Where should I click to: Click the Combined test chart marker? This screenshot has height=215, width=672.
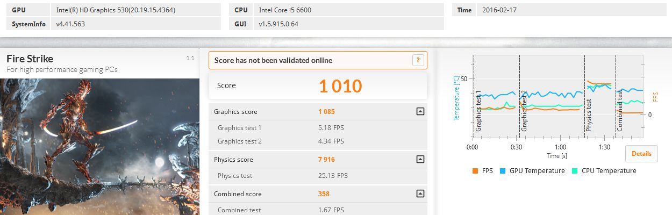(620, 110)
